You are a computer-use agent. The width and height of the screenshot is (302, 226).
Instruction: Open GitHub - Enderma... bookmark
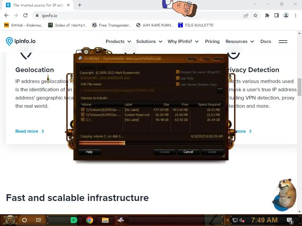pos(24,25)
